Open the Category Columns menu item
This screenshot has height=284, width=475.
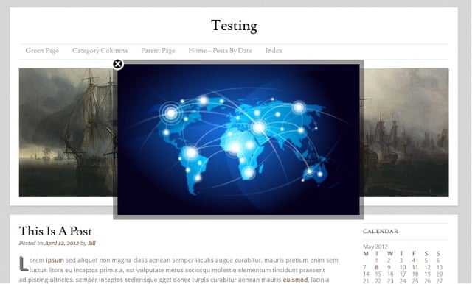coord(100,51)
